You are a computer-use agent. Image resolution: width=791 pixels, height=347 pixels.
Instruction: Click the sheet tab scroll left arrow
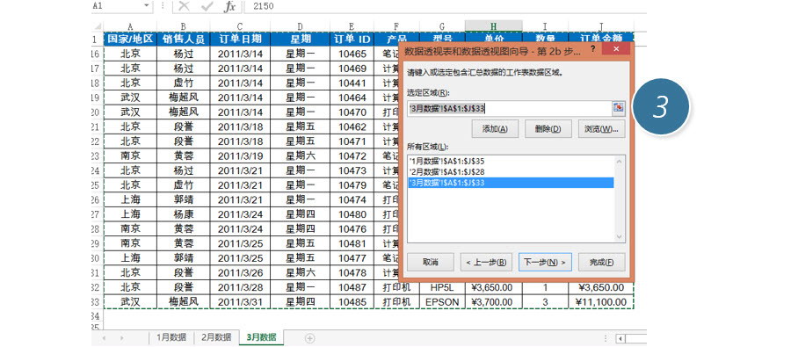click(105, 338)
